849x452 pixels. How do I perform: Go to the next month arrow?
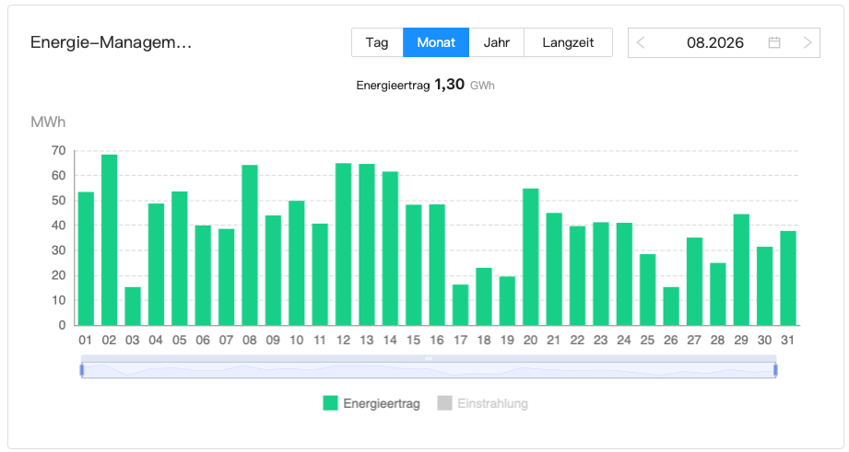pyautogui.click(x=808, y=42)
